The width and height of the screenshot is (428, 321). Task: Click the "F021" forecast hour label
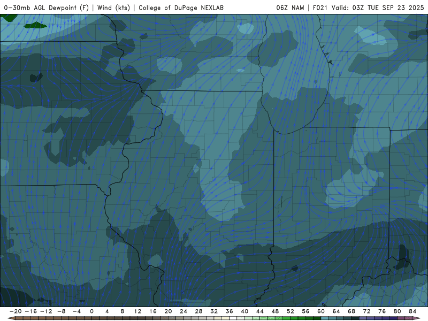(320, 7)
